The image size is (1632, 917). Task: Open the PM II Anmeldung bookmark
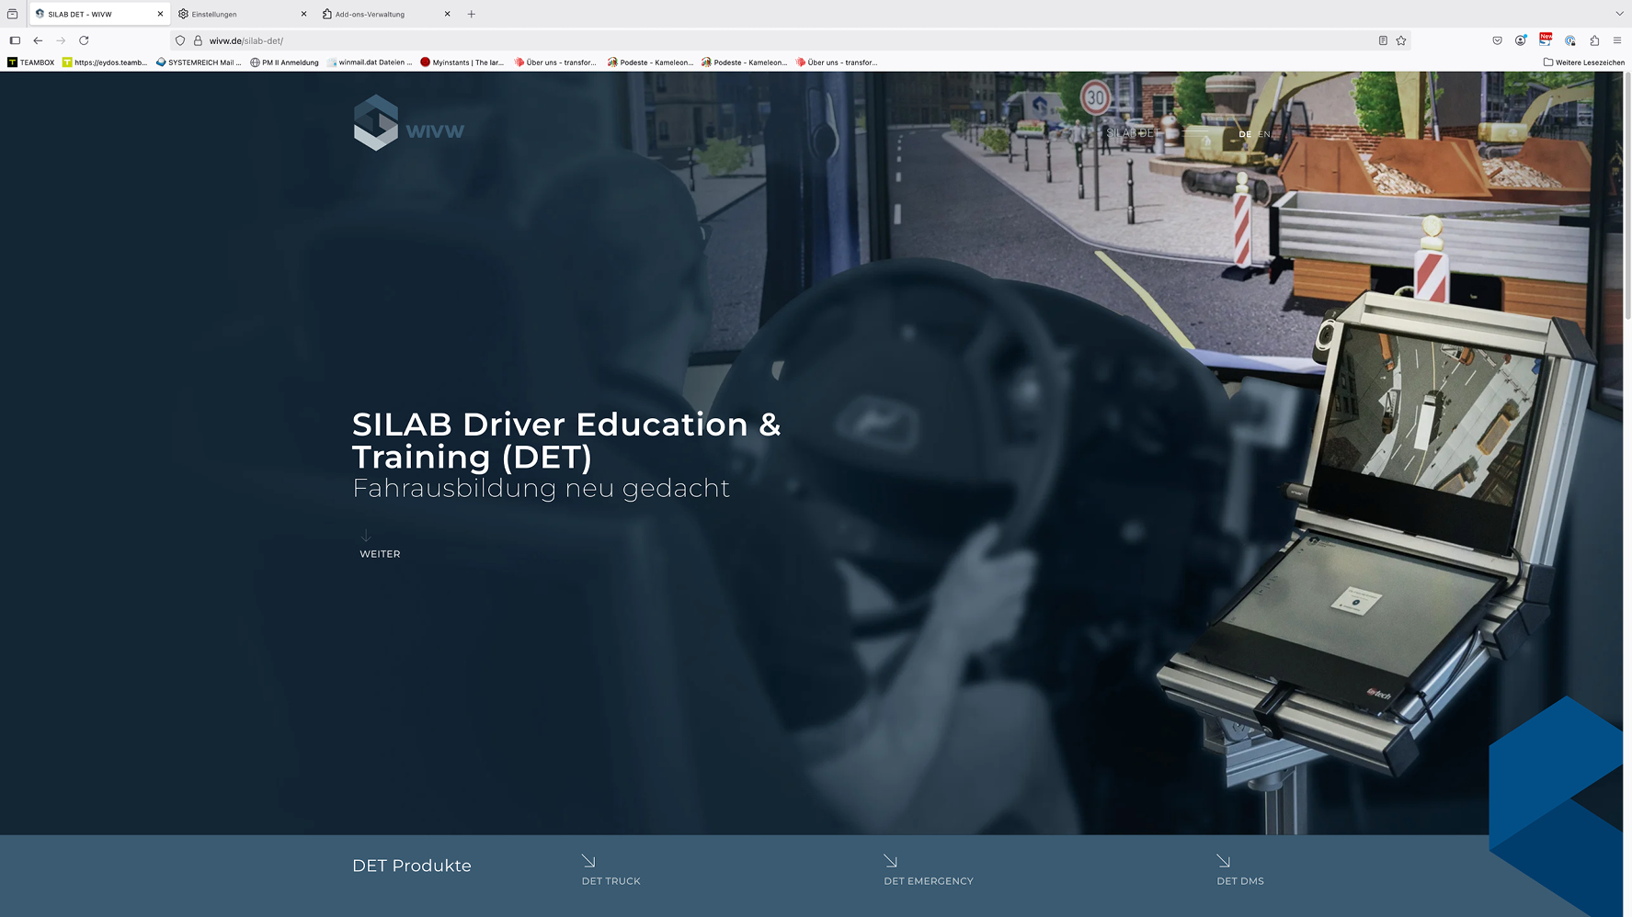pos(284,62)
